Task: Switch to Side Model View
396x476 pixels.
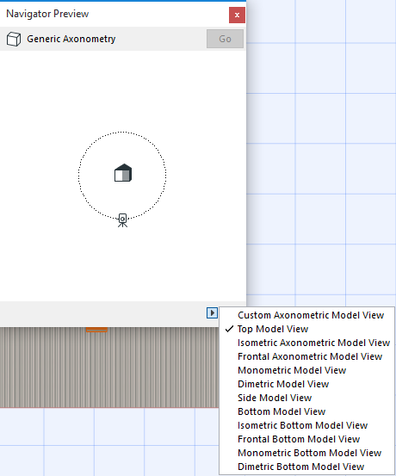Action: click(x=306, y=398)
